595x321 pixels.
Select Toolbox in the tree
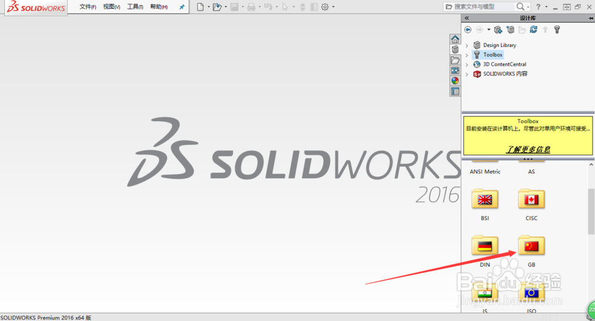coord(493,55)
